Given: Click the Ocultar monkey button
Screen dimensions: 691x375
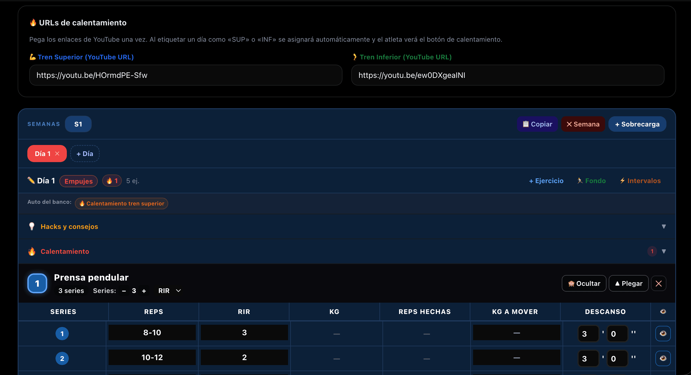Looking at the screenshot, I should [x=584, y=283].
